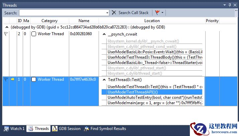Click the X clear search icon
Image resolution: width=239 pixels, height=136 pixels.
point(114,12)
